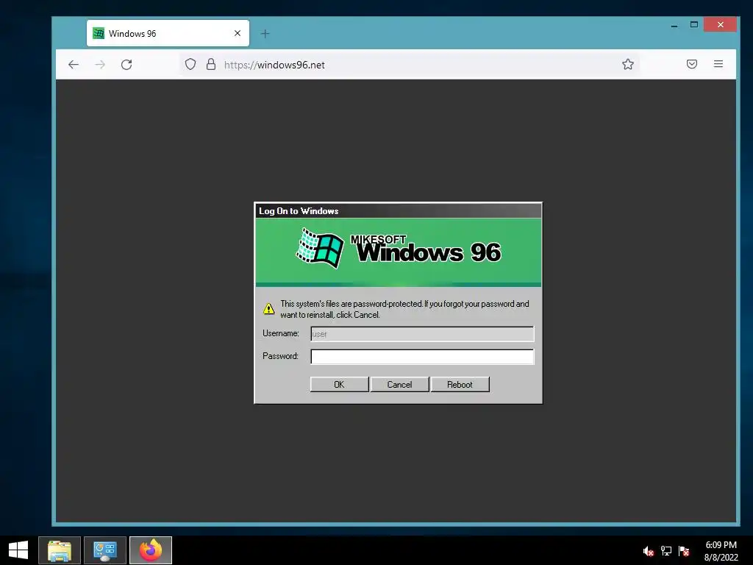The image size is (753, 565).
Task: Open a new tab with the plus button
Action: pos(265,34)
